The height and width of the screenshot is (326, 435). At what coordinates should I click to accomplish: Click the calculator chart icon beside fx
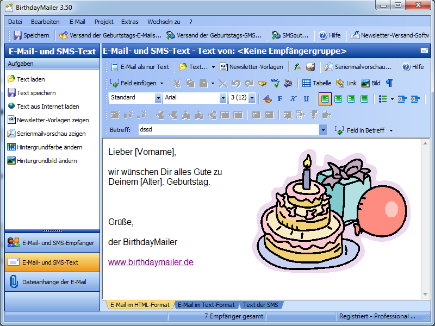[310, 67]
